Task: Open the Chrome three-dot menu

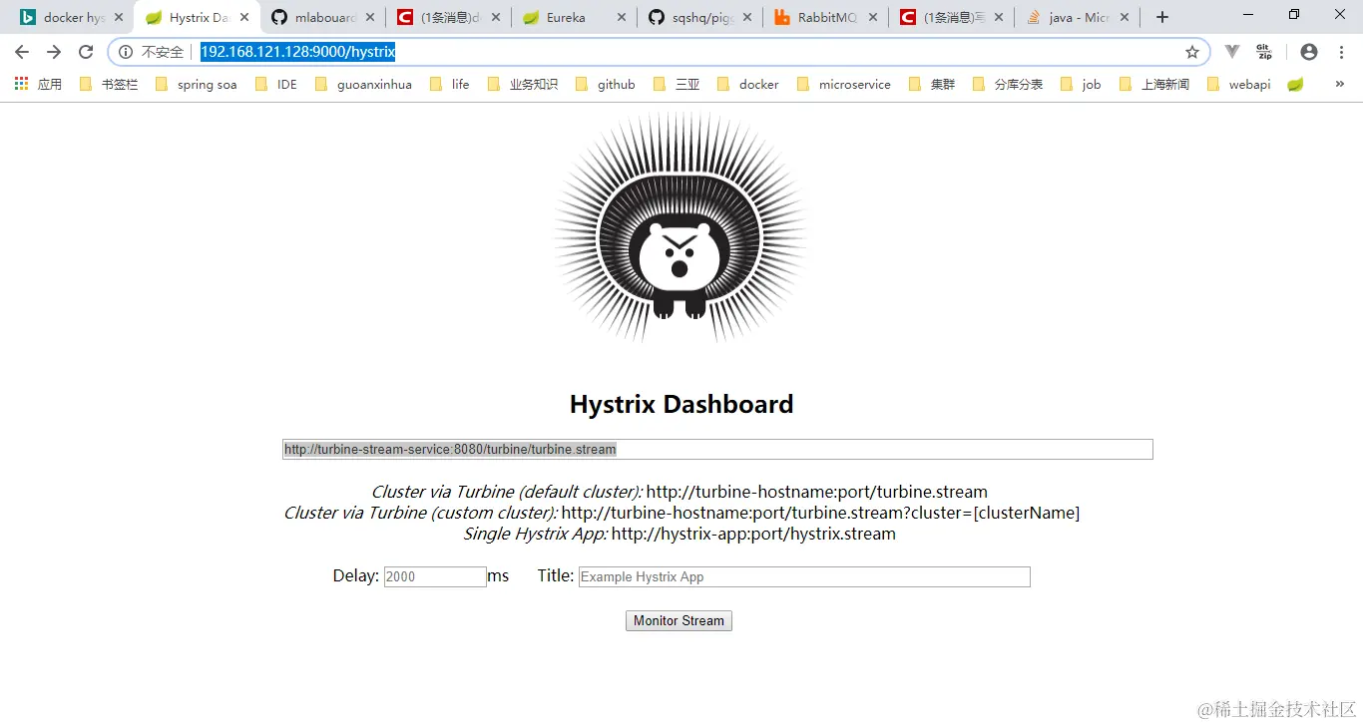Action: (1341, 52)
